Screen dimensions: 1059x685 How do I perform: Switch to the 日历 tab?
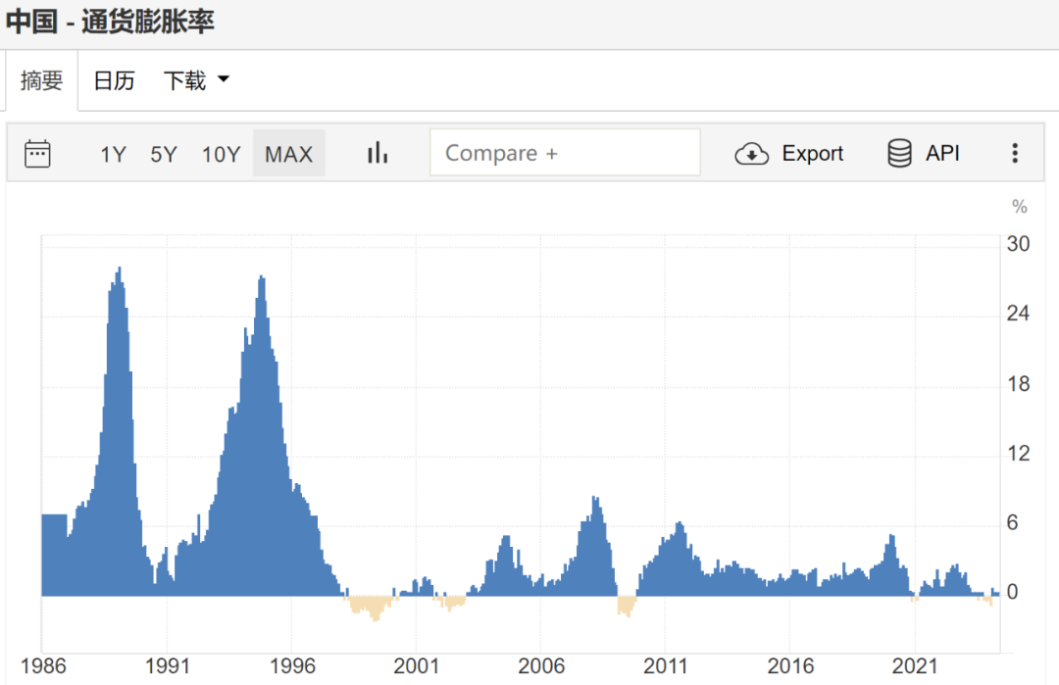coord(114,81)
